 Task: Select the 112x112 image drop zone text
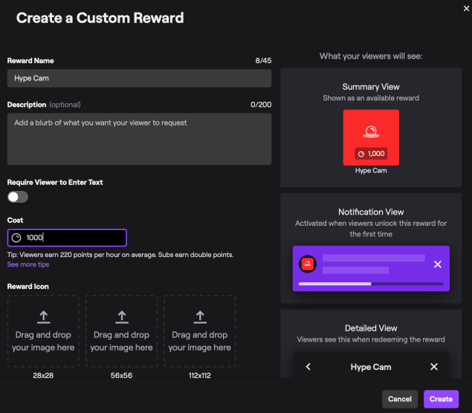[200, 342]
